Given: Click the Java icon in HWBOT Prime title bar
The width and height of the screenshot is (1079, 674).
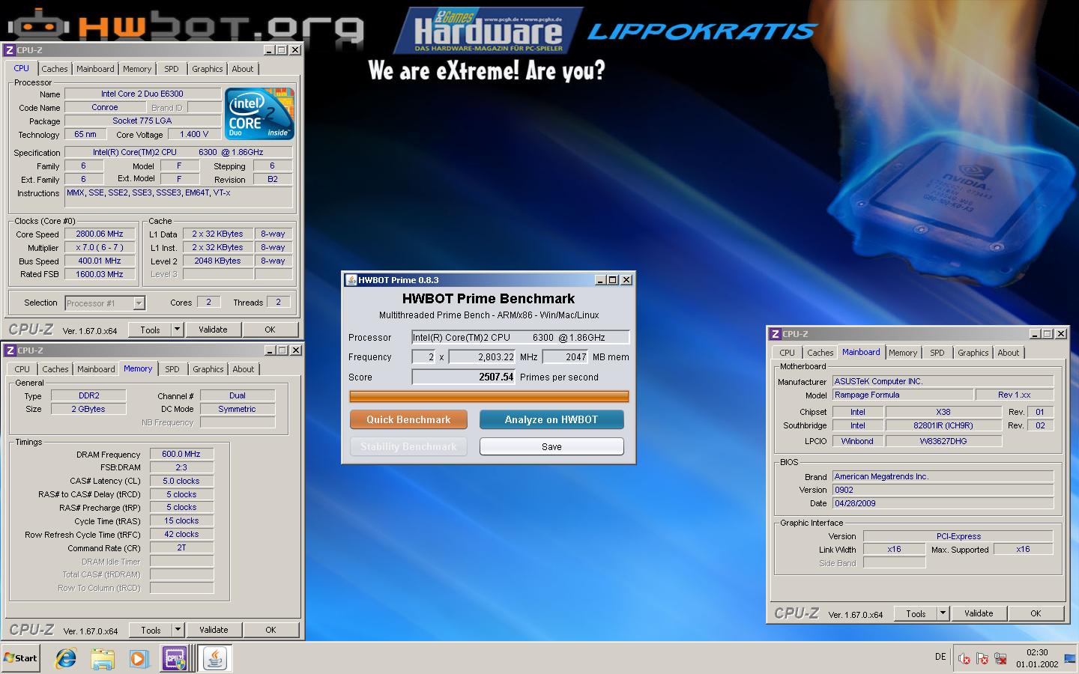Looking at the screenshot, I should coord(351,280).
